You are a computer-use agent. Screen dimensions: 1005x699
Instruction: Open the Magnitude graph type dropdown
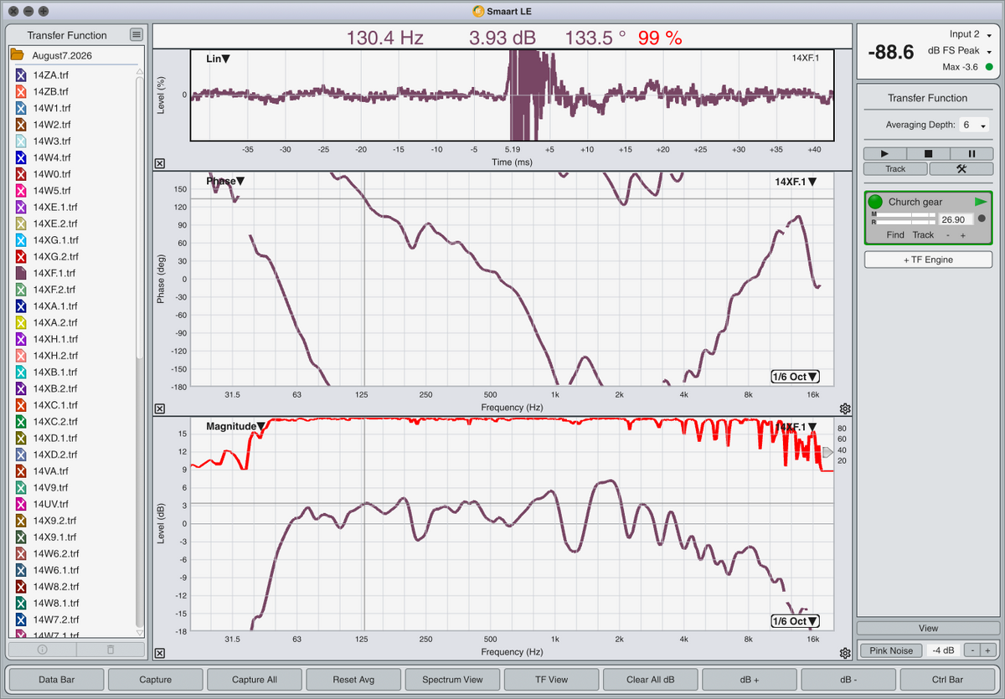(235, 426)
